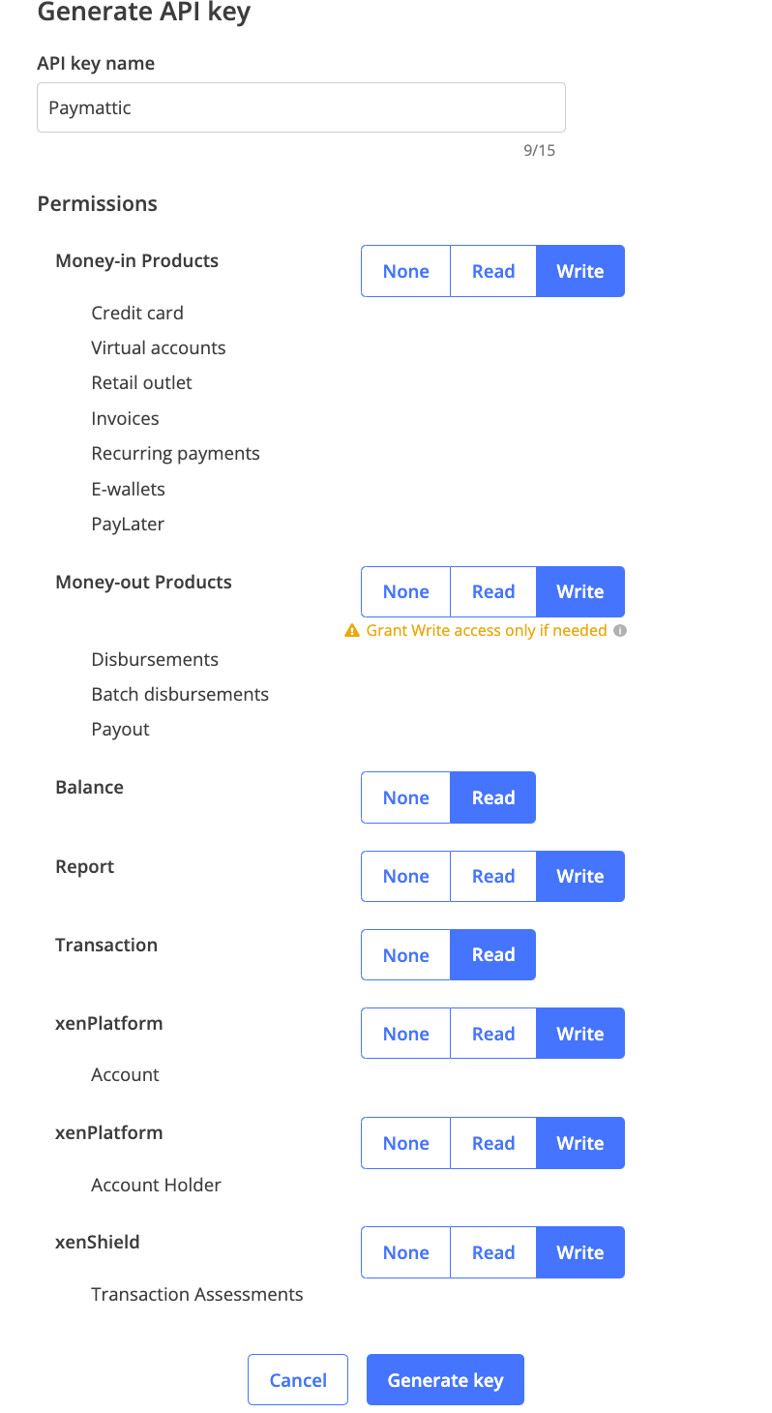The image size is (772, 1413).
Task: Grant Read access for Balance
Action: [492, 797]
